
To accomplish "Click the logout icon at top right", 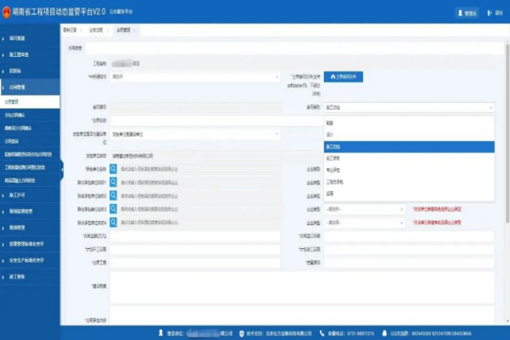I will pyautogui.click(x=490, y=13).
